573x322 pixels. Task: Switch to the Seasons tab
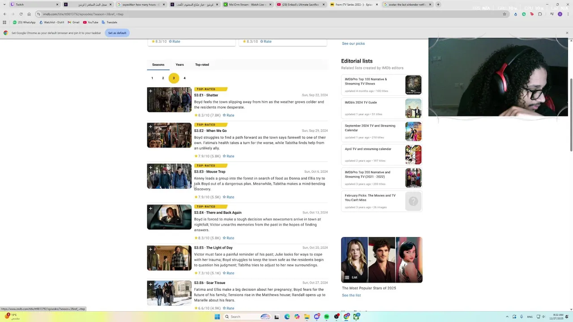pyautogui.click(x=158, y=65)
